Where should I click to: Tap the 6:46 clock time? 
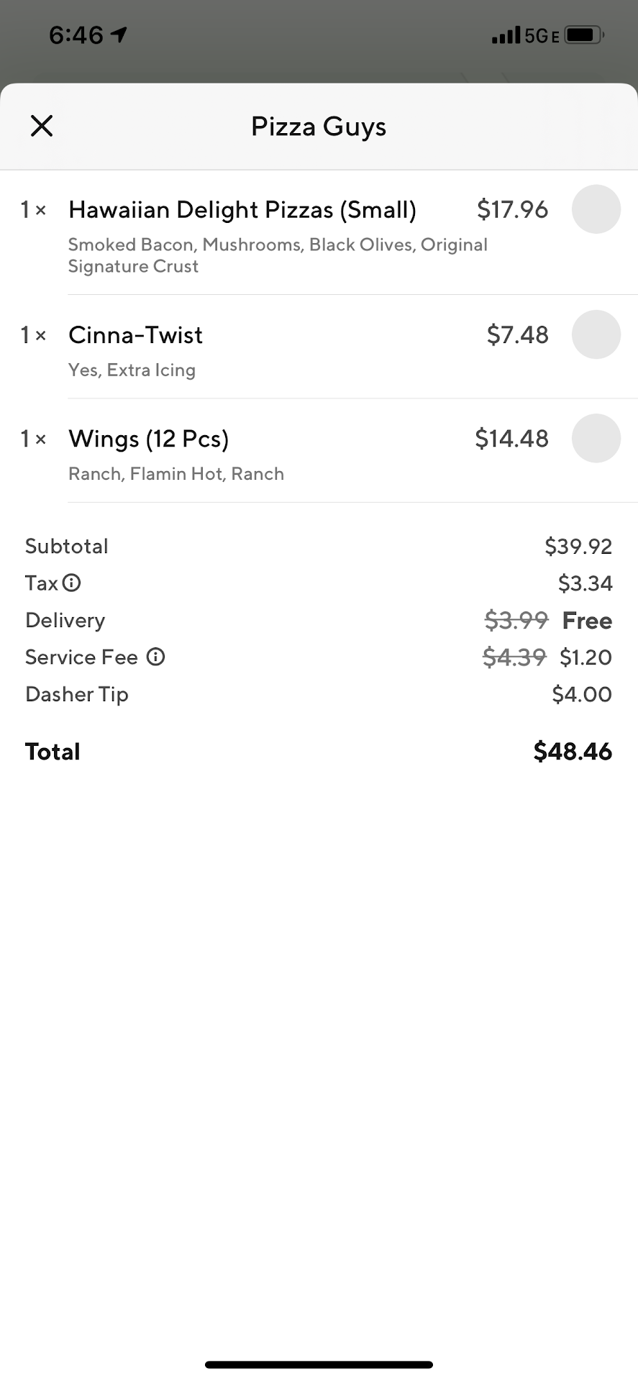(x=76, y=35)
